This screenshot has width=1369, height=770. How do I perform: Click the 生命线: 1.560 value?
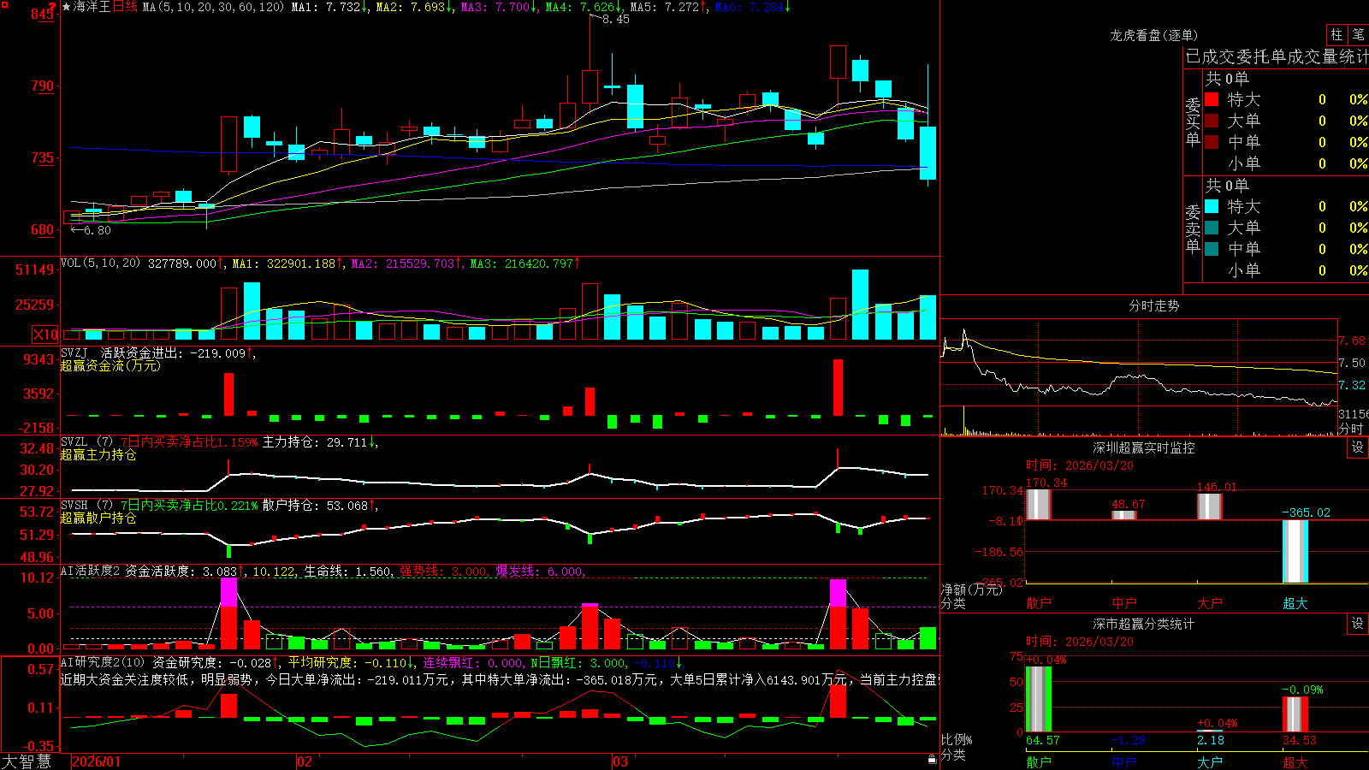[348, 572]
